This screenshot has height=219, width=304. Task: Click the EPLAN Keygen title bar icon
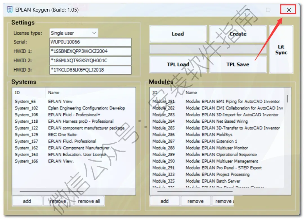[10, 10]
